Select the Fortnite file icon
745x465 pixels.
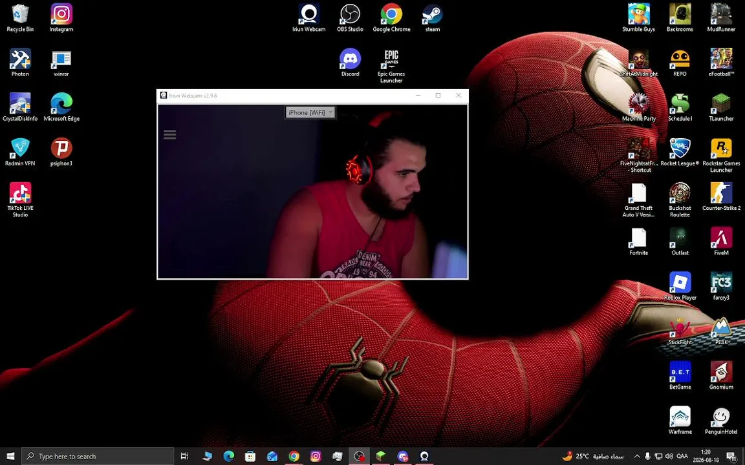point(638,241)
